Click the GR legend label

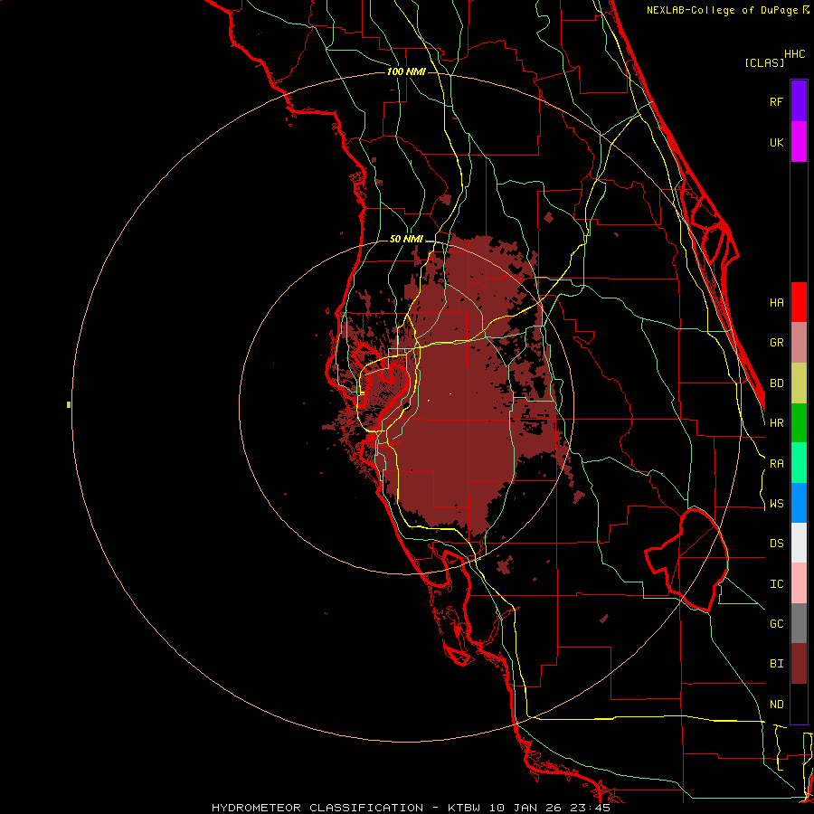coord(777,343)
